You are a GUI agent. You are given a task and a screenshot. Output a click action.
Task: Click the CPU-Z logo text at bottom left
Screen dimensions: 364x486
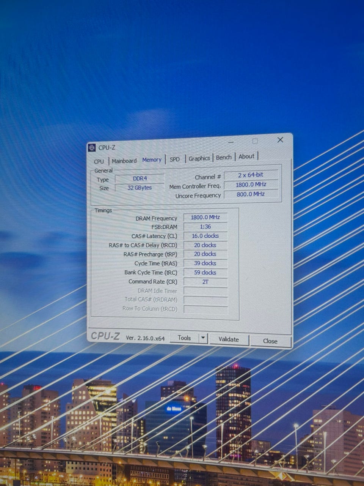[x=105, y=336]
